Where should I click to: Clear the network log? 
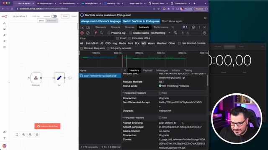[x=88, y=33]
